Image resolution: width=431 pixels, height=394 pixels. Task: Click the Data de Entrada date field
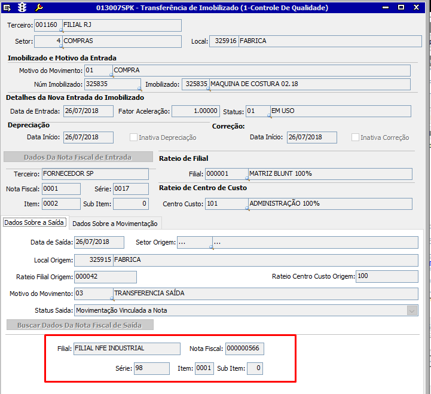[x=88, y=111]
